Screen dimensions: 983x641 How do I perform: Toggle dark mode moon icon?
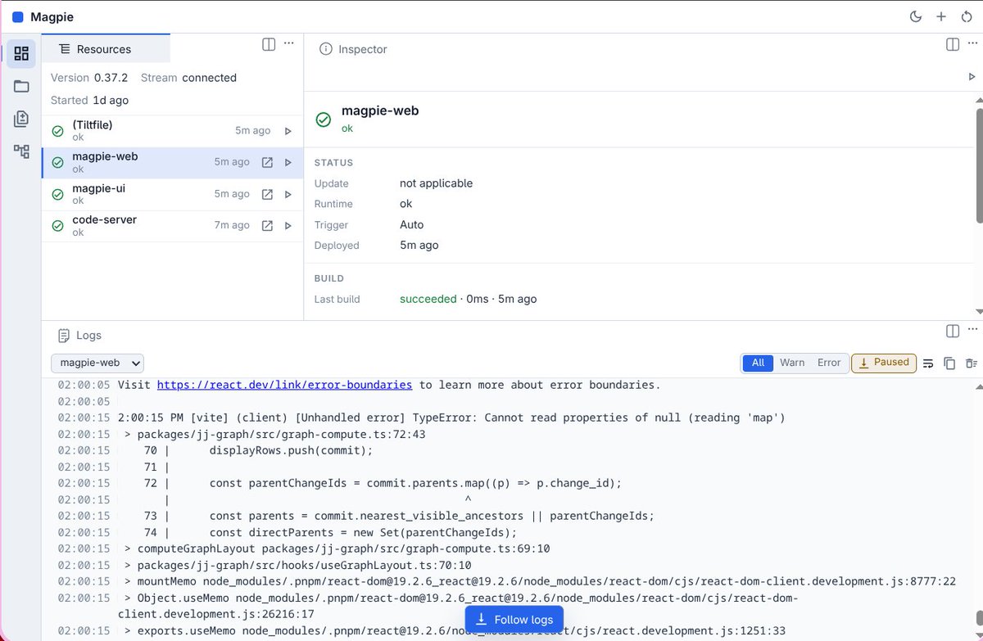pyautogui.click(x=916, y=16)
